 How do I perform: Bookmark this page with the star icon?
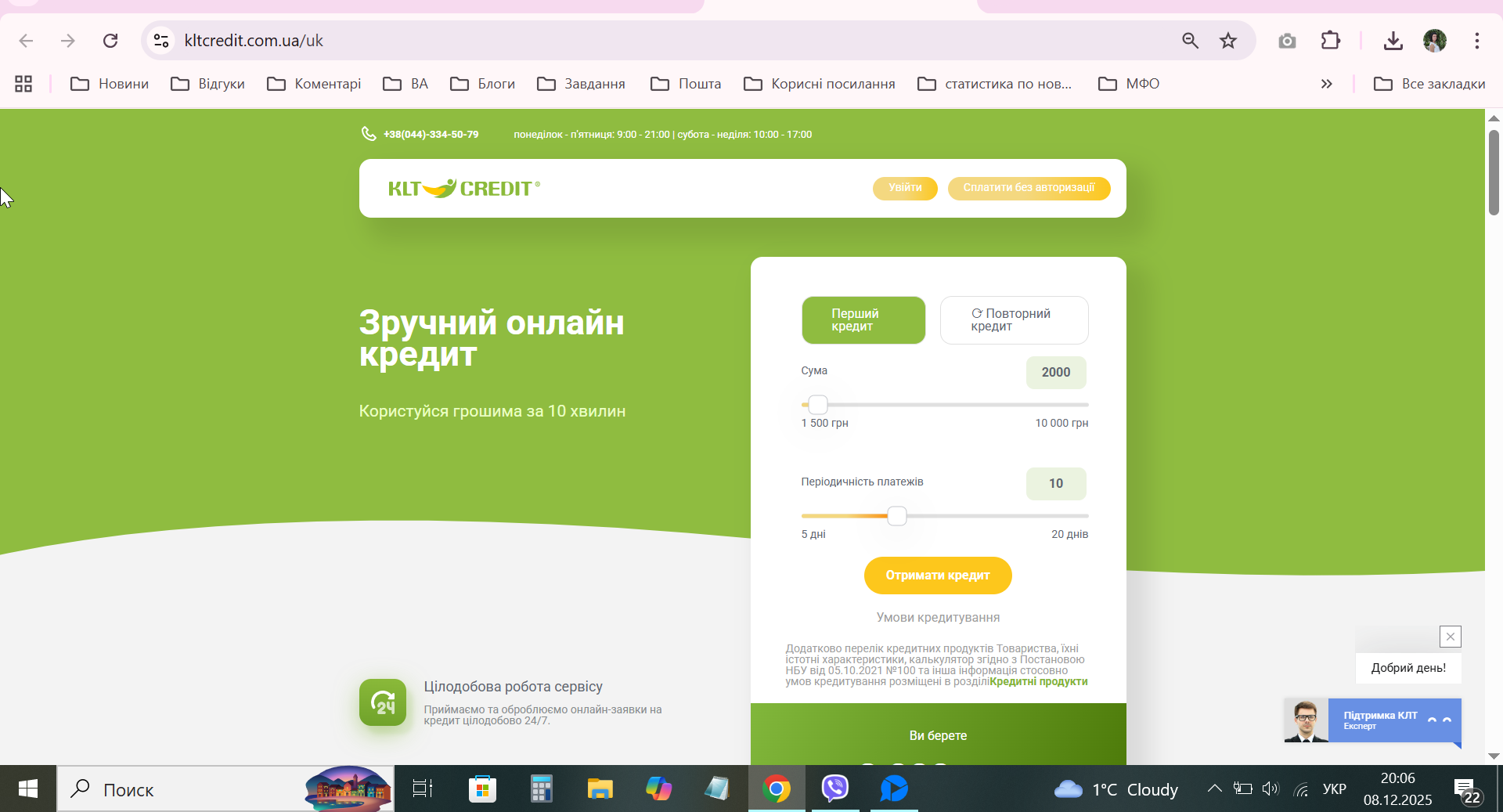pyautogui.click(x=1228, y=41)
